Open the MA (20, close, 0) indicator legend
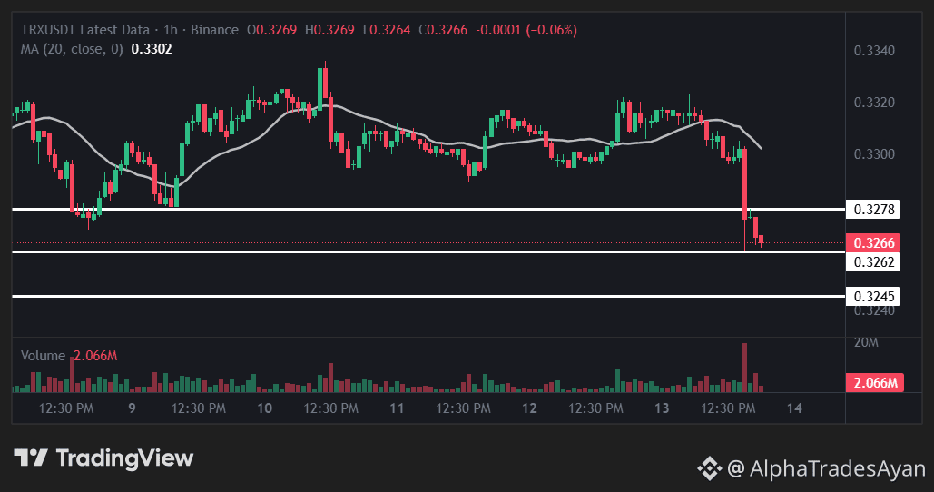Viewport: 934px width, 492px height. point(72,49)
